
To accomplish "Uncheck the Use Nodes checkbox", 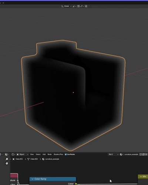I will point(65,154).
